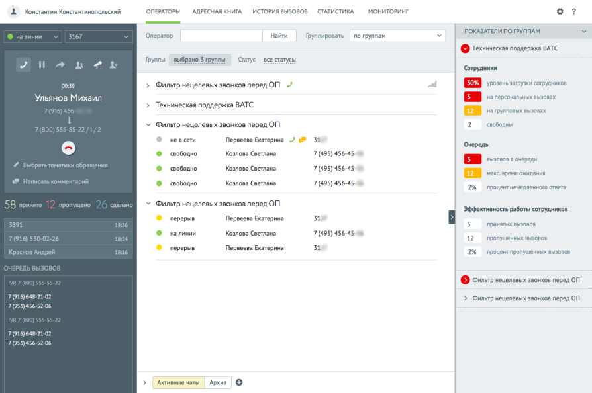Screen dimensions: 592x393
Task: Click green phone icon beside first Фильтр group
Action: pyautogui.click(x=289, y=85)
